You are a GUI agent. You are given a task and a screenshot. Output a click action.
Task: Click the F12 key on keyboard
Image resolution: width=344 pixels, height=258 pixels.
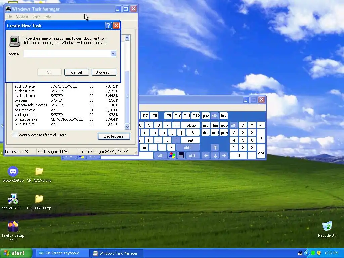(196, 116)
